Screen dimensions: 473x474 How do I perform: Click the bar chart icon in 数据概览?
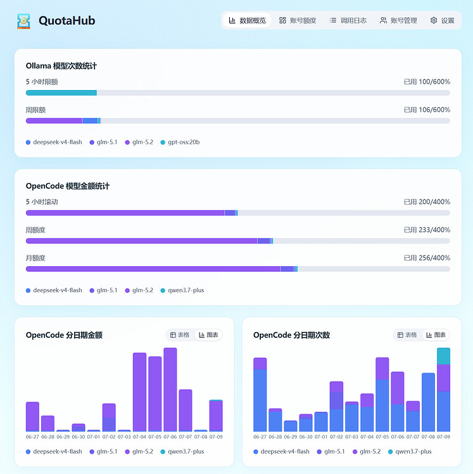(x=232, y=20)
